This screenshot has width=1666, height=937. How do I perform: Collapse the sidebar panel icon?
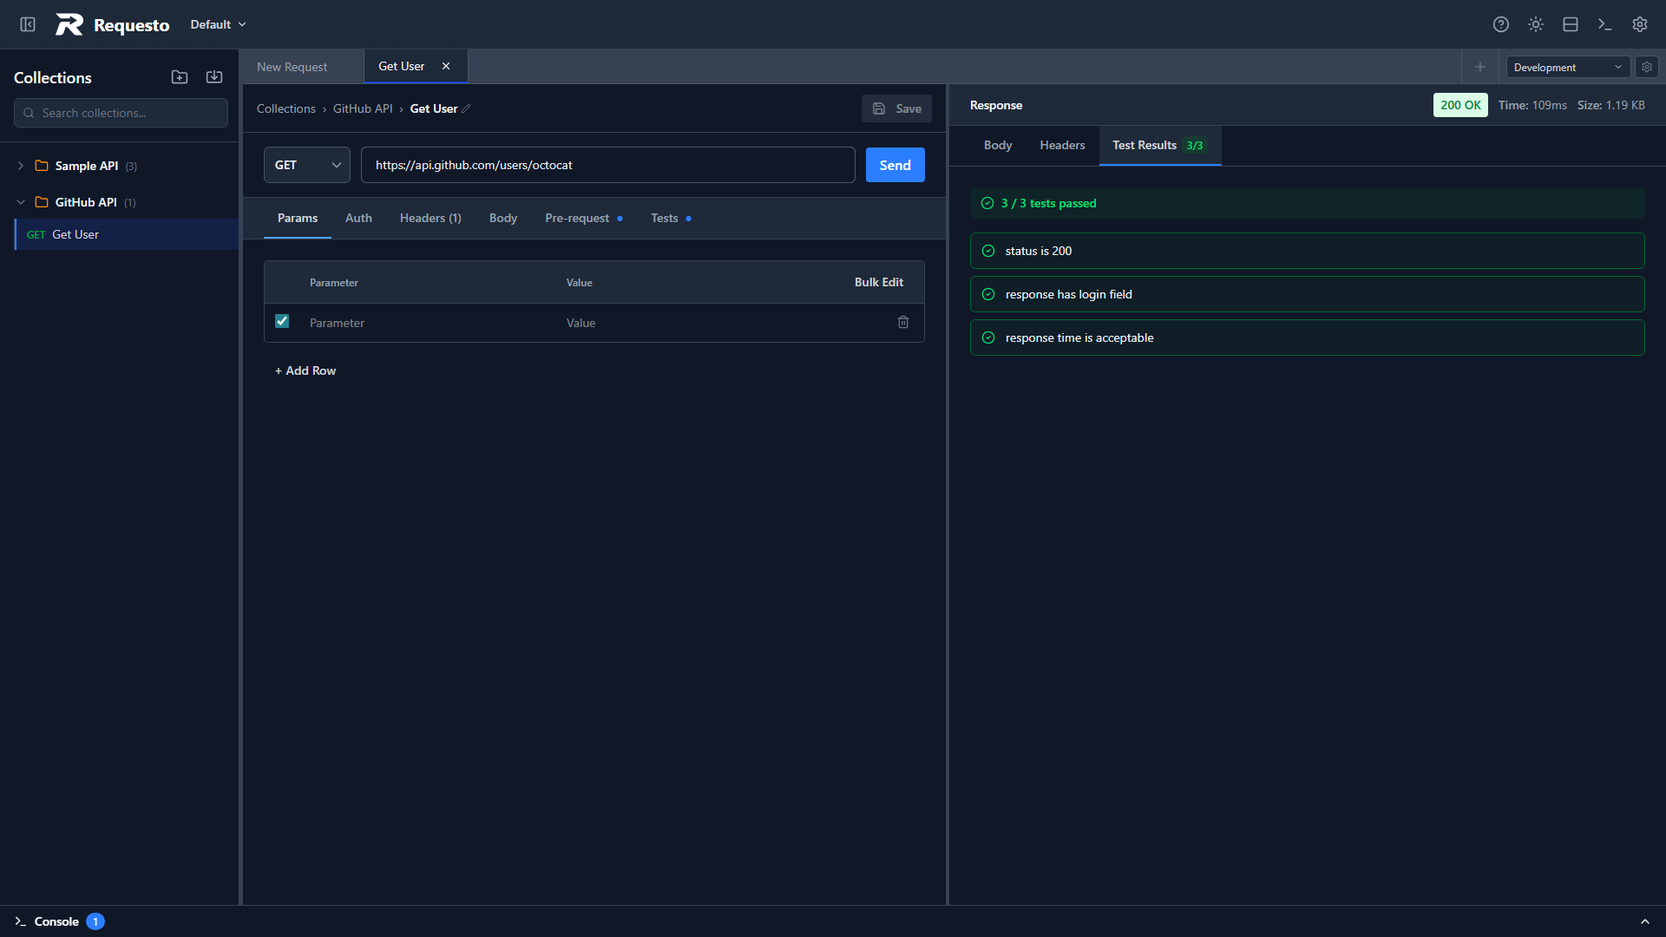point(28,24)
